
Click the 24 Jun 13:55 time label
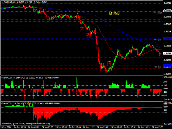point(157,127)
